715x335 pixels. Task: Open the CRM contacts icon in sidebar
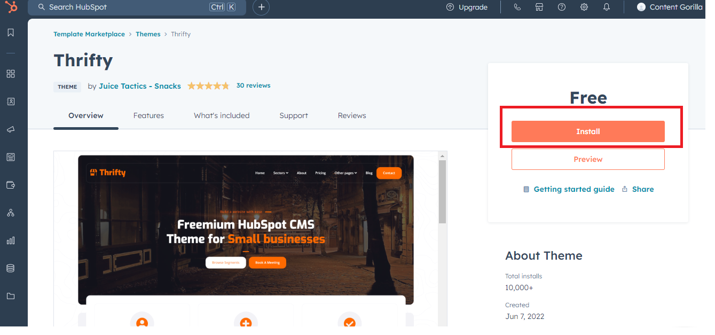pos(11,102)
